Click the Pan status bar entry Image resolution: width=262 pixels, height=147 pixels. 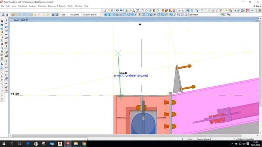point(190,139)
